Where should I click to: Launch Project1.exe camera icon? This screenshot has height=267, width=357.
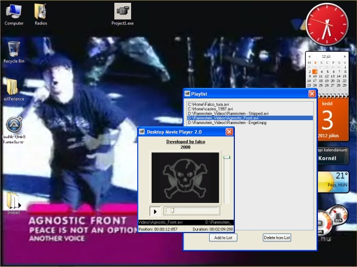click(x=123, y=14)
